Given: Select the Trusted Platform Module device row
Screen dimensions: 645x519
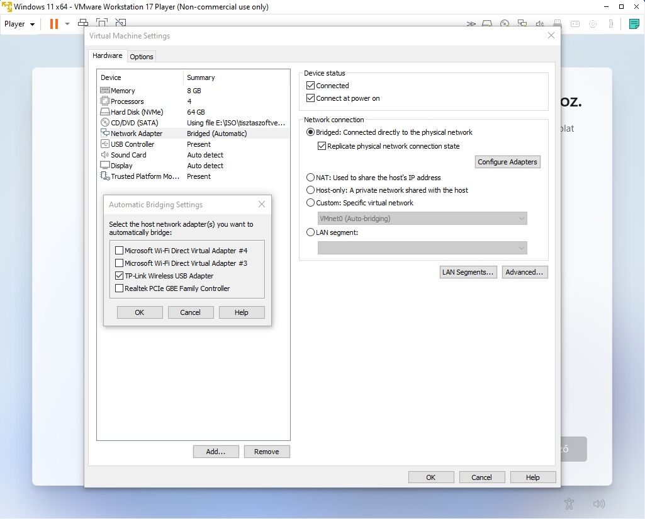Looking at the screenshot, I should [194, 176].
